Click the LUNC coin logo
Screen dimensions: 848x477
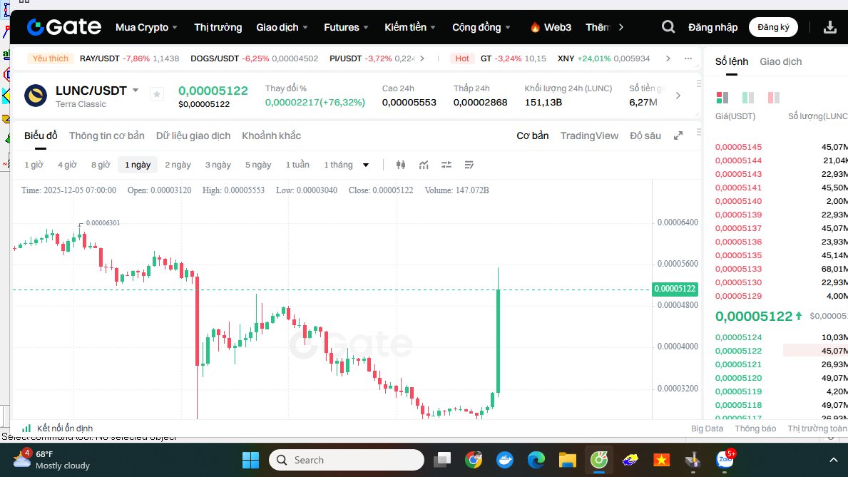(x=36, y=96)
